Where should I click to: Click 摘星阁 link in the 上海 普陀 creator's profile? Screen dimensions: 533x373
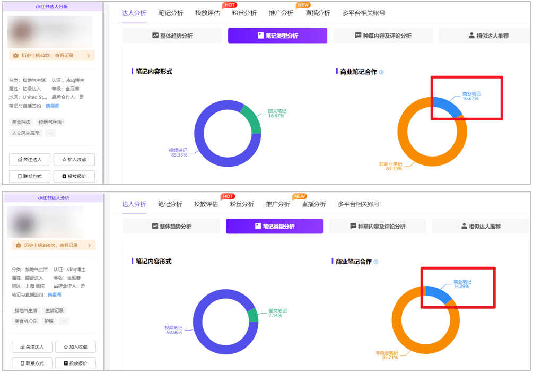pos(54,294)
